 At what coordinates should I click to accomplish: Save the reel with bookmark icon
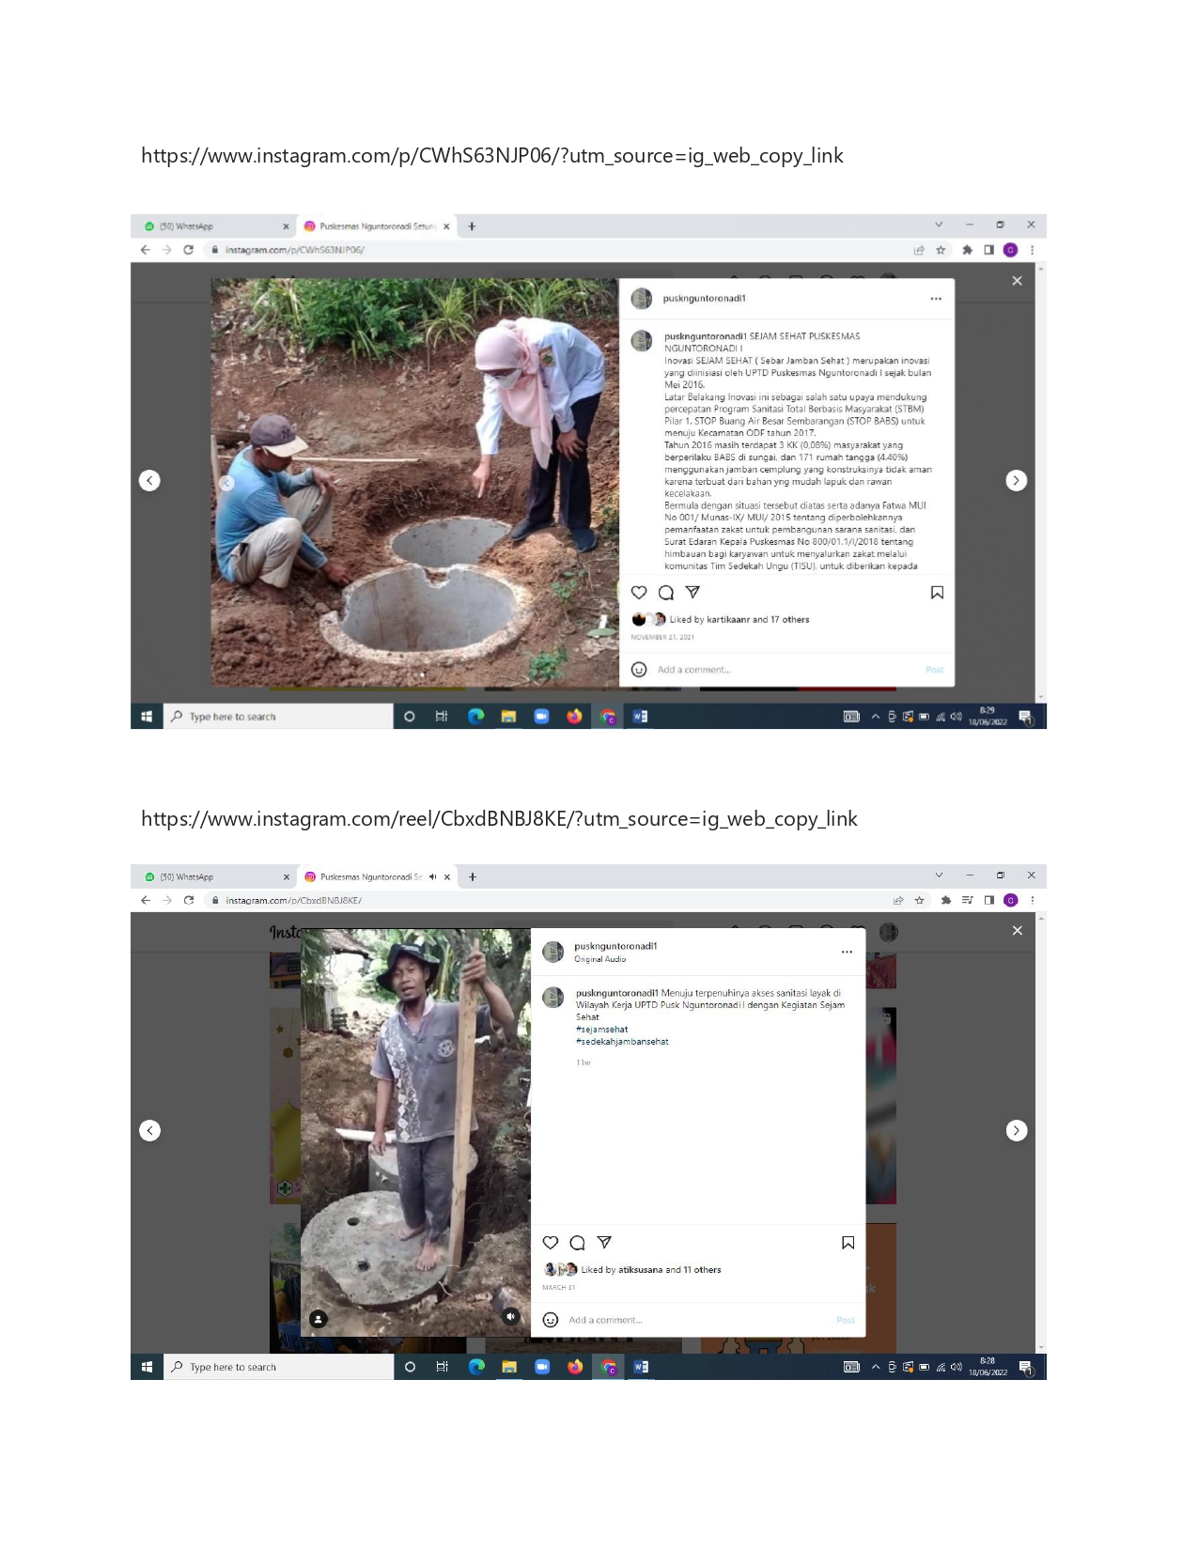(848, 1243)
